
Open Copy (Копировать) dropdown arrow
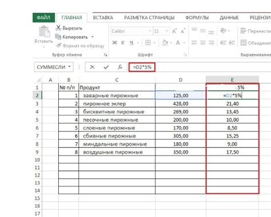pos(93,37)
